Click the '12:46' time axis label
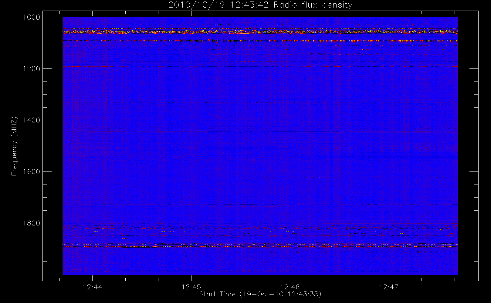The height and width of the screenshot is (303, 491). coord(290,287)
